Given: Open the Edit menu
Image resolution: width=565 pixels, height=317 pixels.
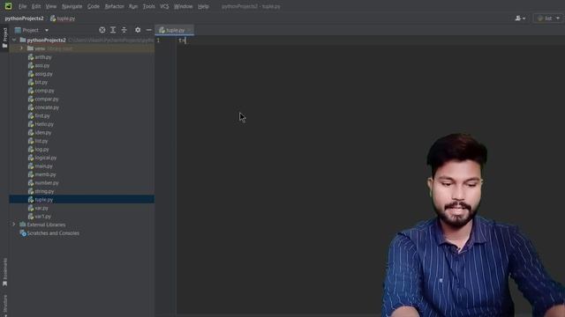Looking at the screenshot, I should [x=36, y=6].
